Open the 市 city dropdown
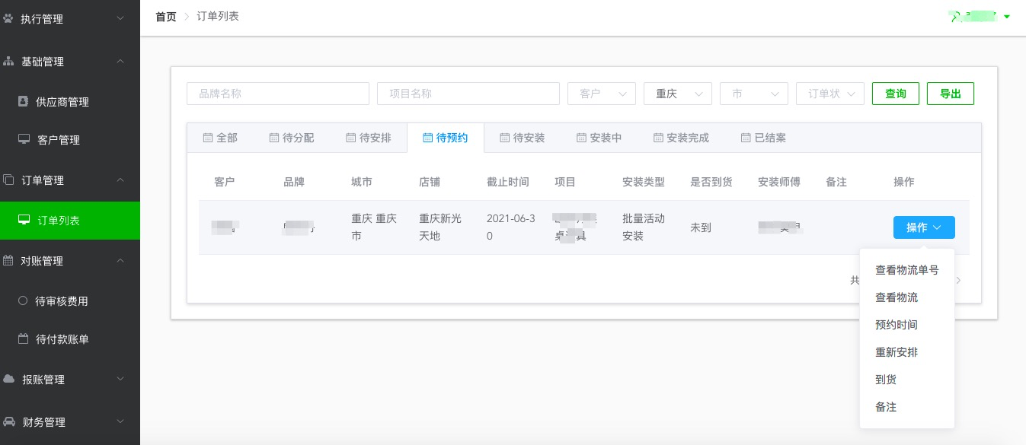The image size is (1026, 445). coord(754,94)
